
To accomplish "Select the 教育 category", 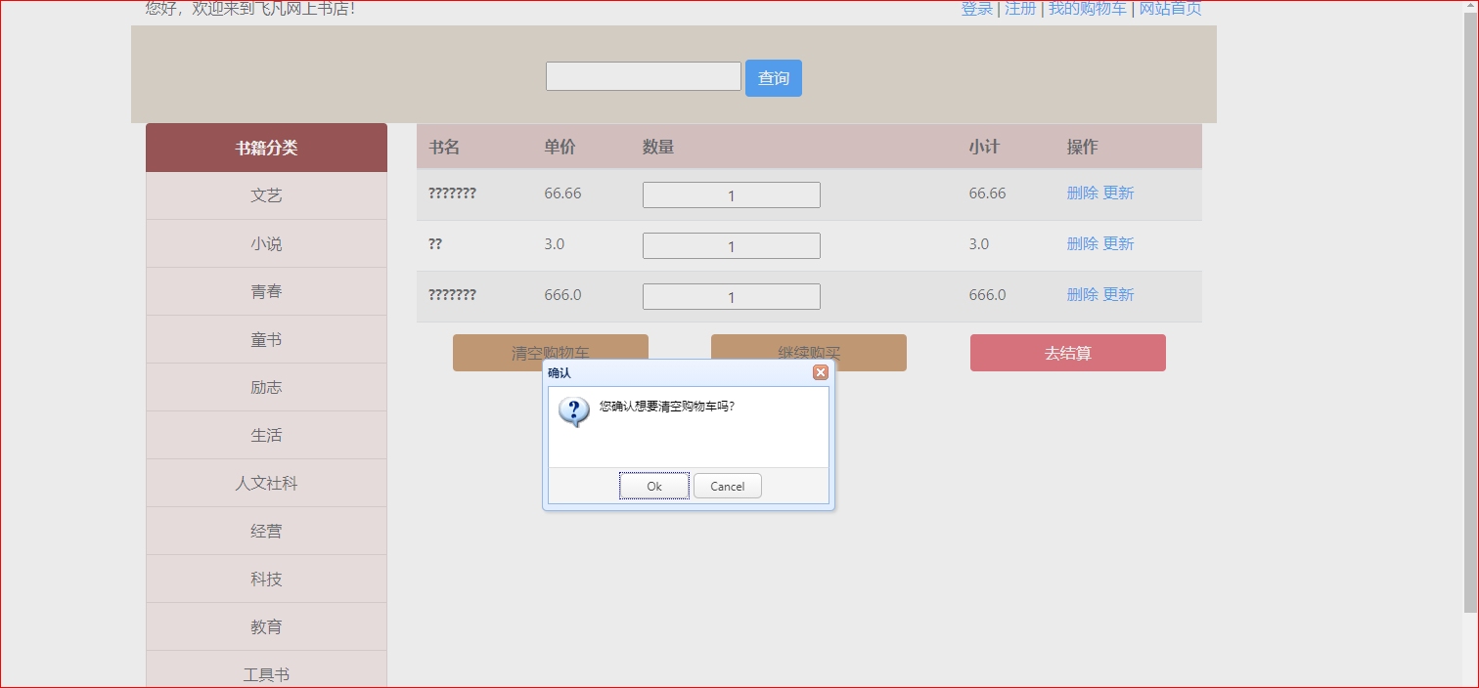I will point(266,626).
